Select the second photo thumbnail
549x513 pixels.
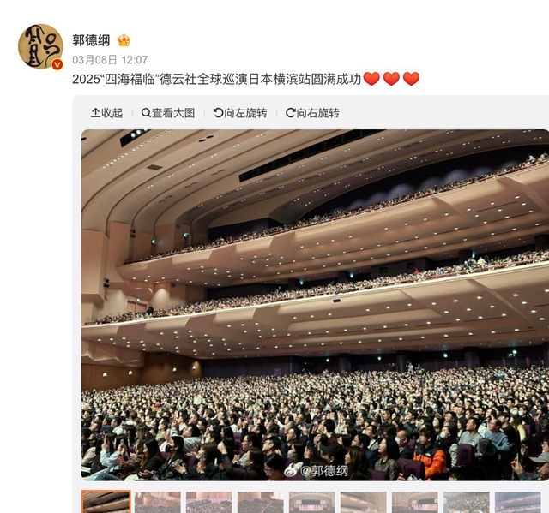tap(158, 502)
